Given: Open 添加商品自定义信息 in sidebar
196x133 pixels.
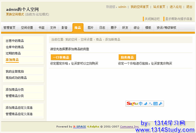Looking at the screenshot, I should click(19, 108).
